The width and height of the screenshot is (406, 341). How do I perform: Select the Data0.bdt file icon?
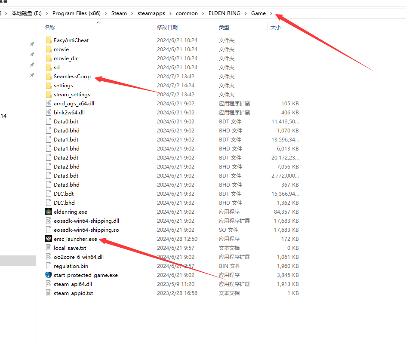[x=49, y=121]
